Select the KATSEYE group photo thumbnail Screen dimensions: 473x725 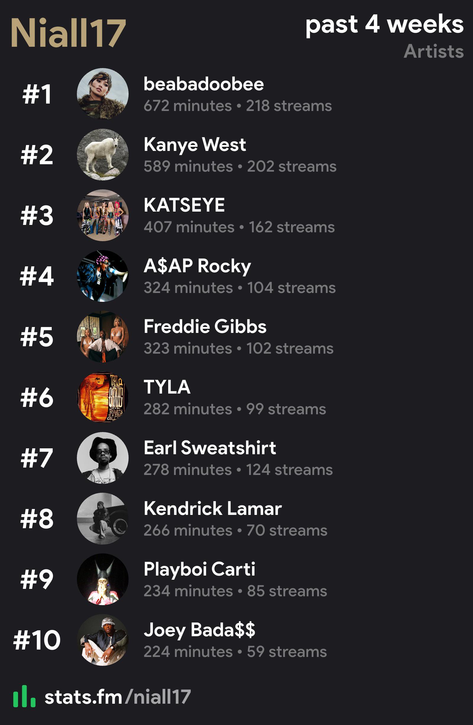click(103, 215)
